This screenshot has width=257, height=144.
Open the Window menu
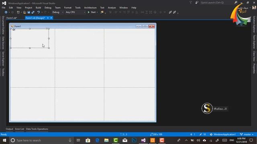pyautogui.click(x=123, y=8)
